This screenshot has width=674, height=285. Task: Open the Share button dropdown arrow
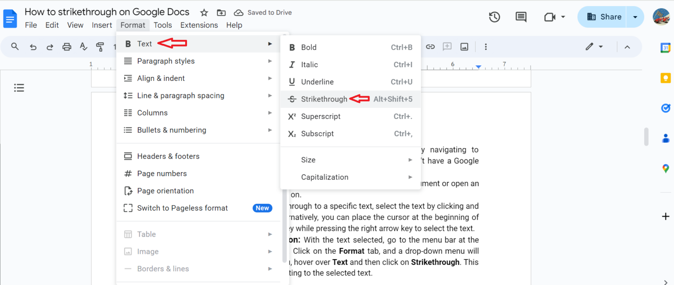635,17
